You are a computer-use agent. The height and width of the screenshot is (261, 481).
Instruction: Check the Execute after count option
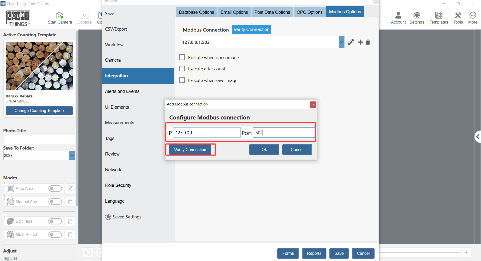pyautogui.click(x=182, y=69)
